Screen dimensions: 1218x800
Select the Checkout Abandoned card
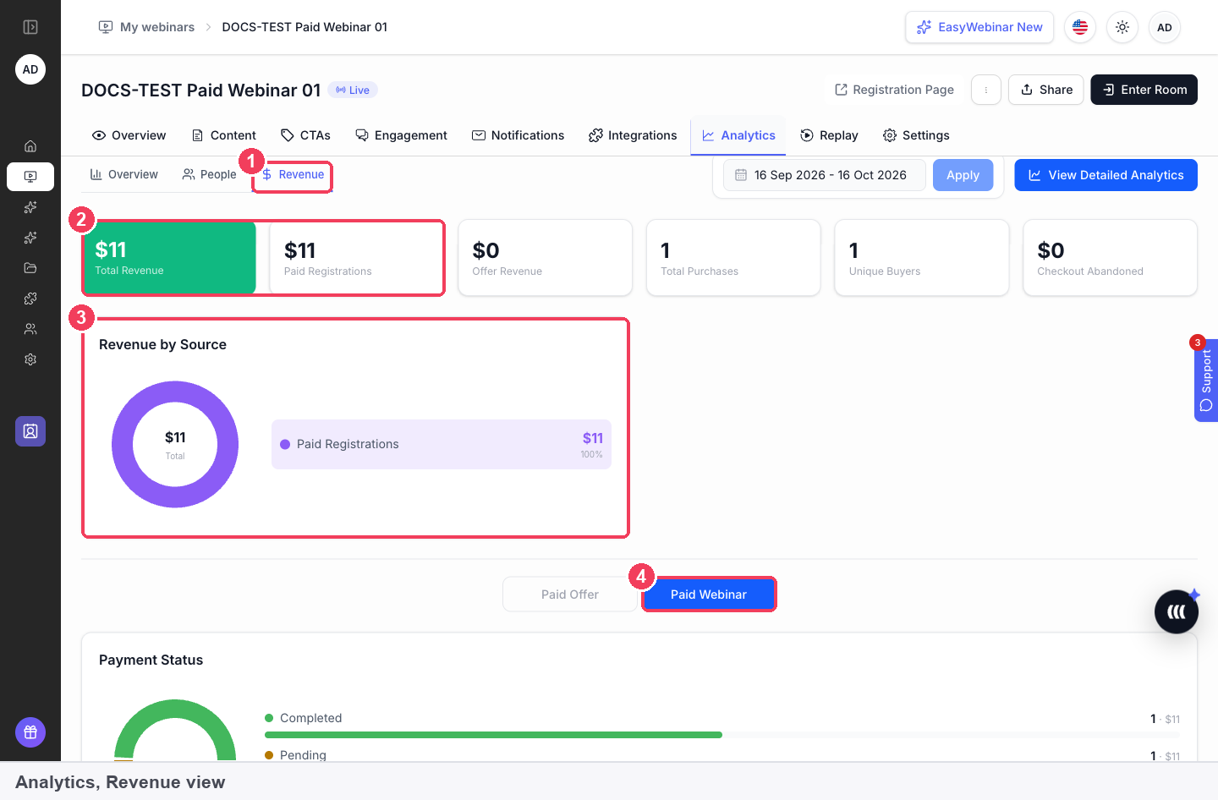[1111, 258]
